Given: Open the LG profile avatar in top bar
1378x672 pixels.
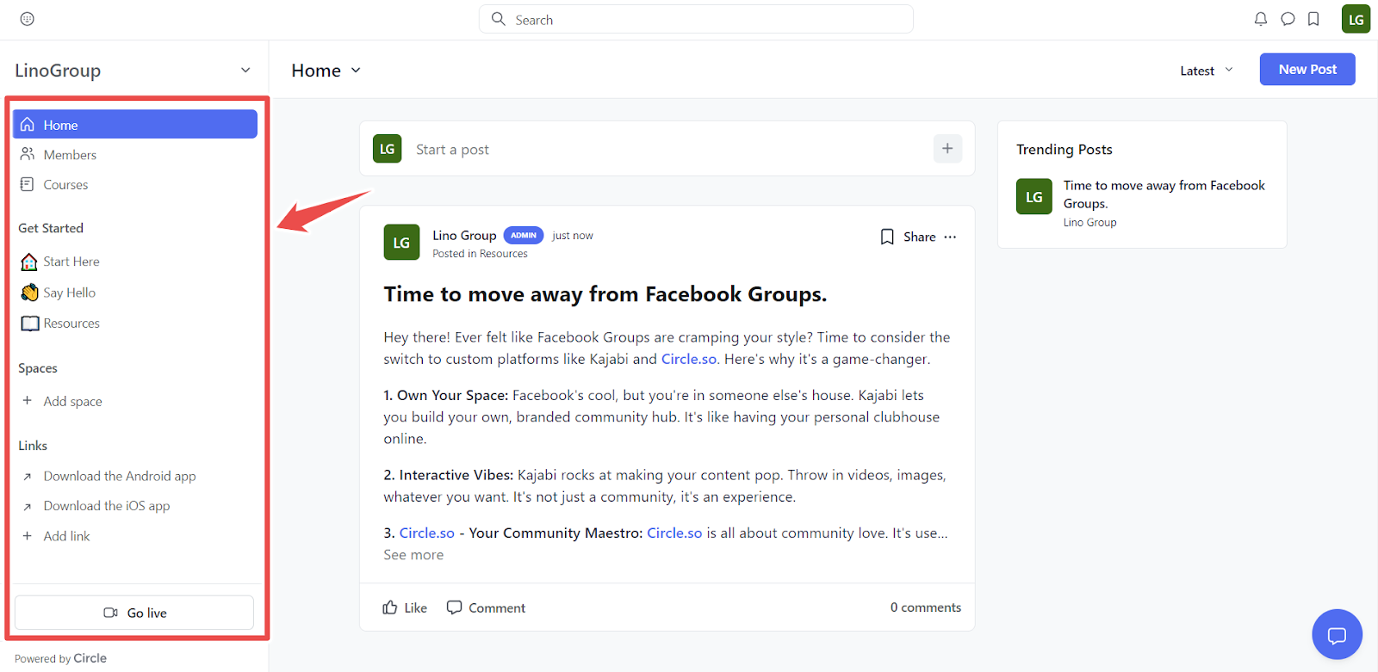Looking at the screenshot, I should point(1356,19).
